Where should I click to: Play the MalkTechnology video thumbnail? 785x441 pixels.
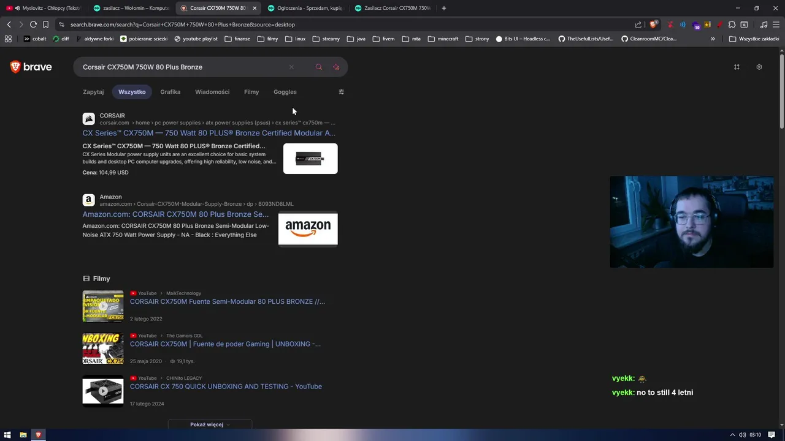[x=103, y=306]
